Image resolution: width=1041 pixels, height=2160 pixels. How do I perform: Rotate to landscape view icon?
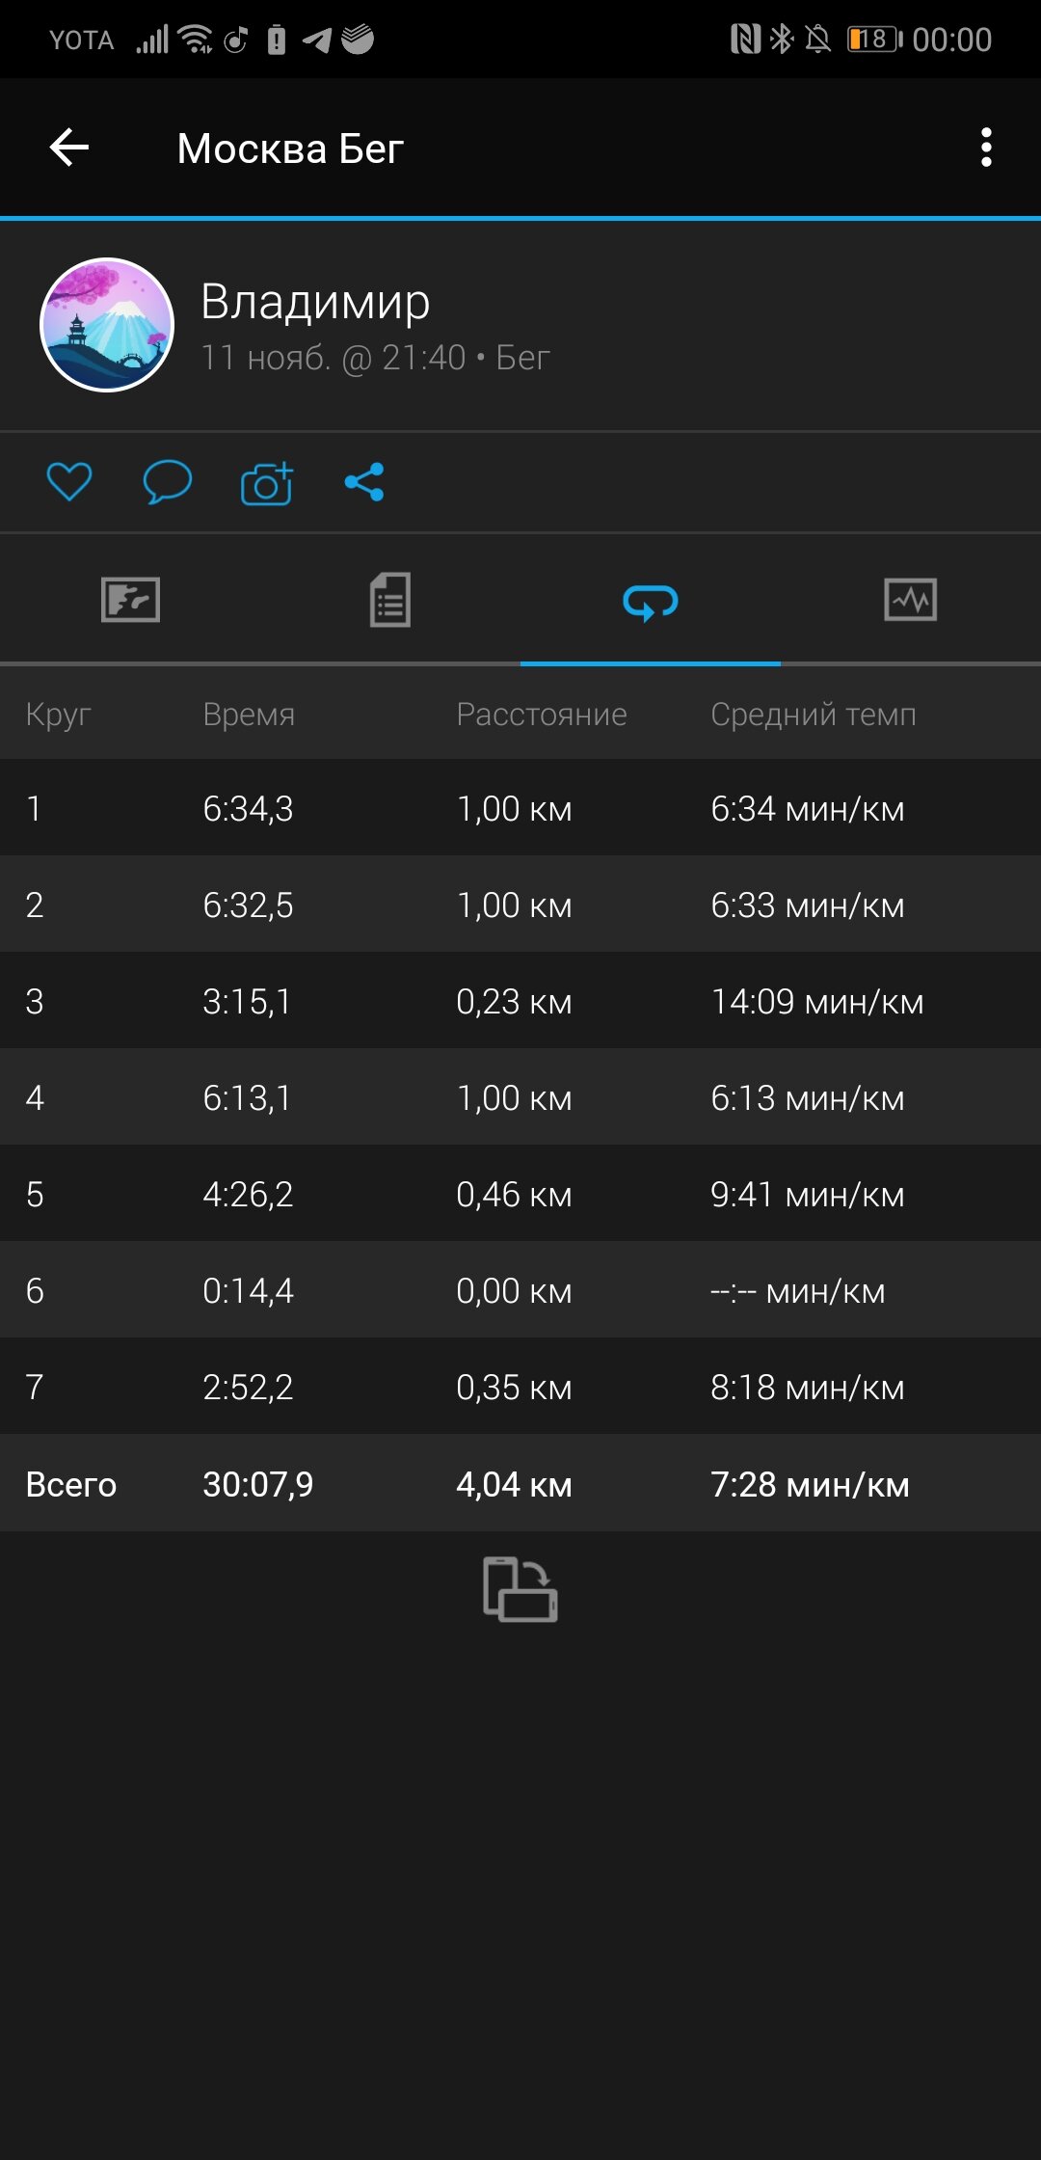(520, 1589)
